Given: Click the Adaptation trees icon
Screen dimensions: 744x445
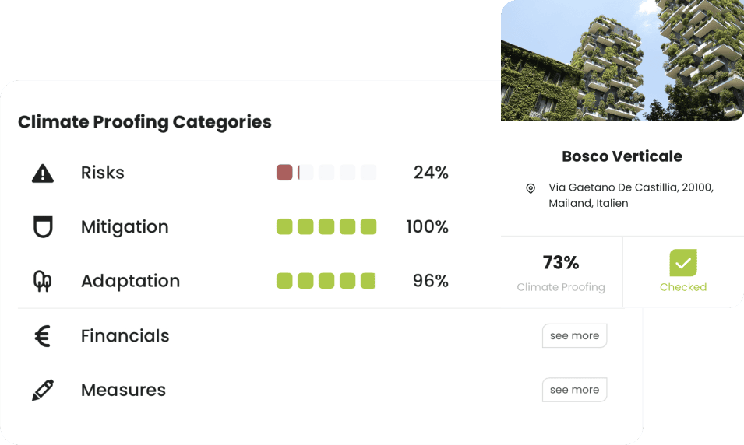Looking at the screenshot, I should click(43, 281).
